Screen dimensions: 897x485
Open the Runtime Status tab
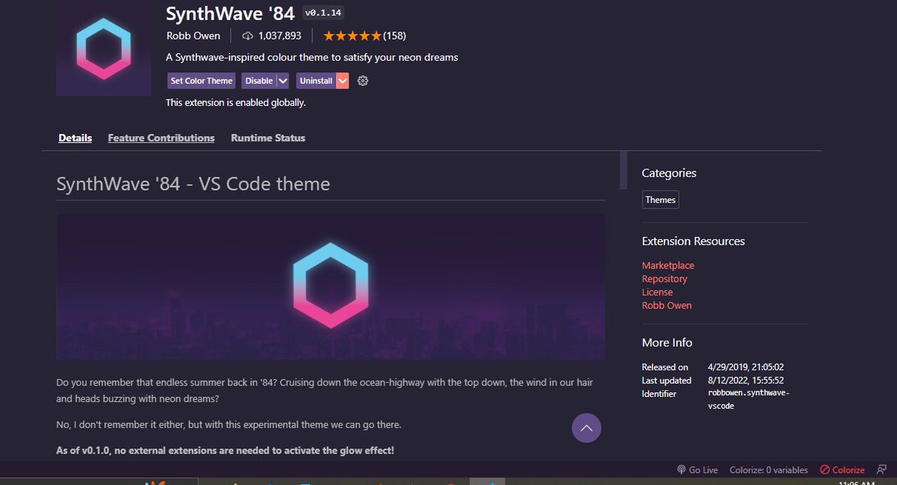click(x=268, y=138)
